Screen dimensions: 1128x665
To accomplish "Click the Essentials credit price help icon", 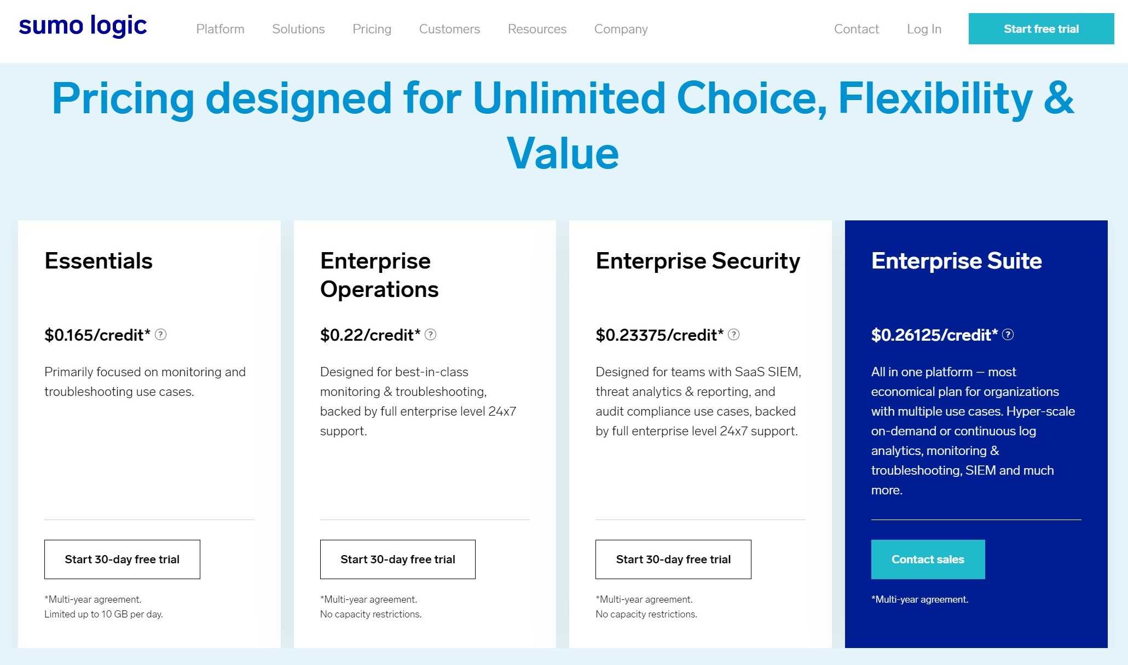I will 160,335.
